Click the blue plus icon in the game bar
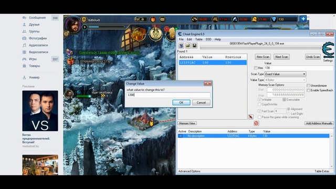The image size is (336, 189). (x=303, y=19)
